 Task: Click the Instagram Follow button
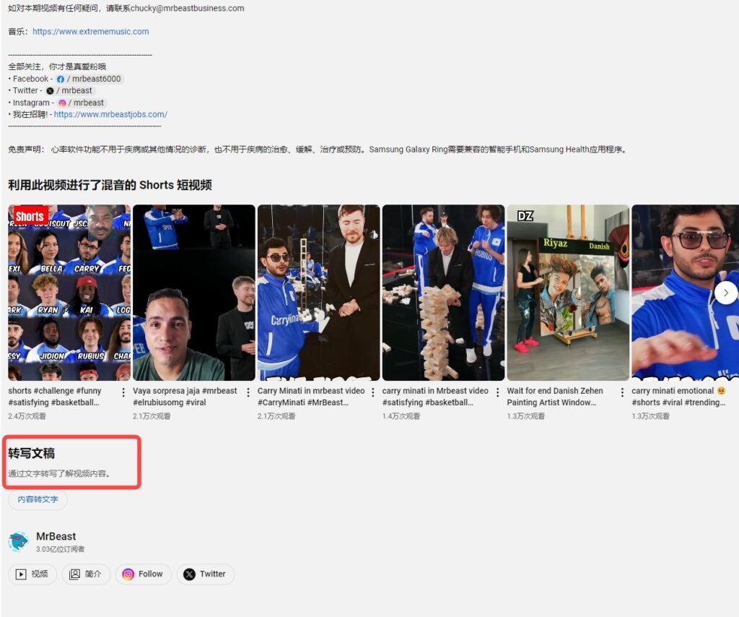[x=143, y=574]
